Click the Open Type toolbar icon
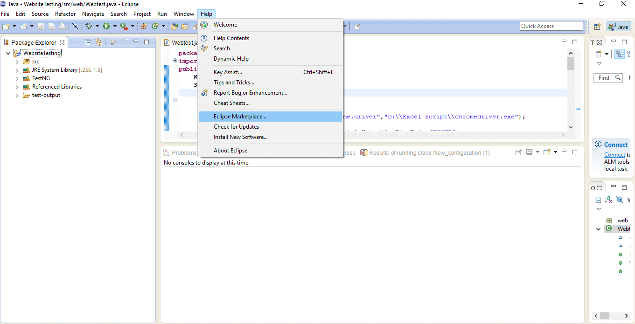The height and width of the screenshot is (324, 635). [174, 27]
